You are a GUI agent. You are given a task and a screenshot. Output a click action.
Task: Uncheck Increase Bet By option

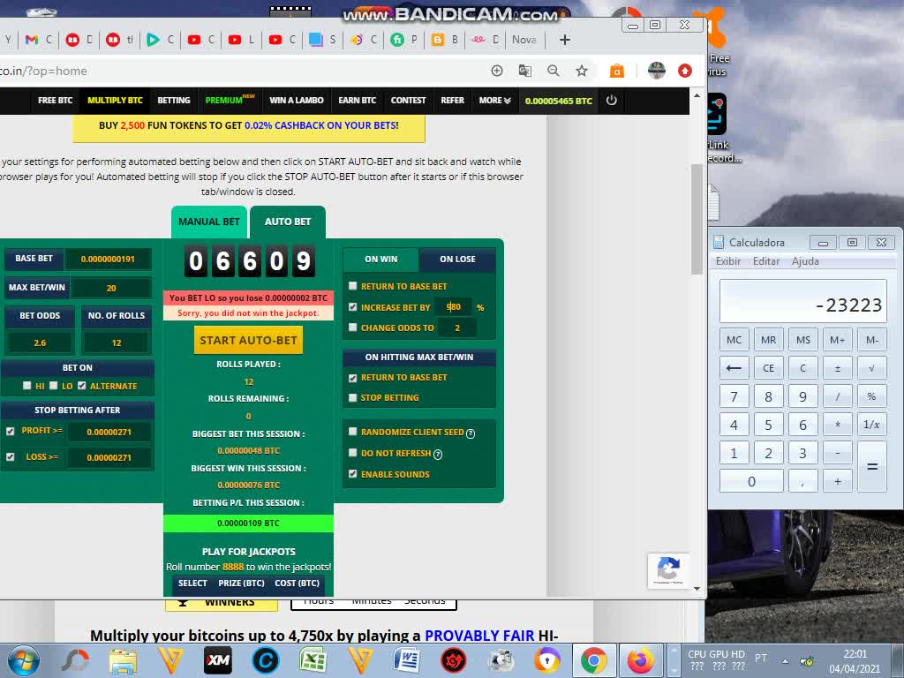353,307
